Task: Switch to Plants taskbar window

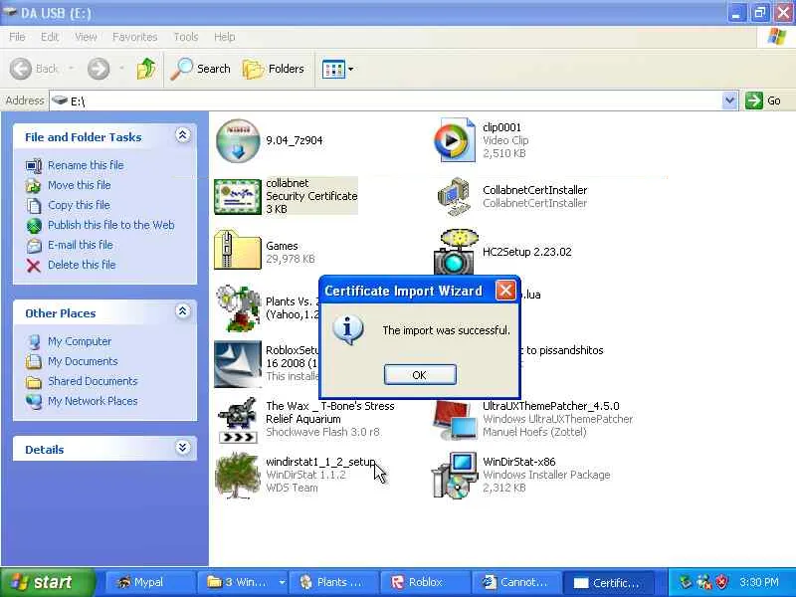Action: 335,582
